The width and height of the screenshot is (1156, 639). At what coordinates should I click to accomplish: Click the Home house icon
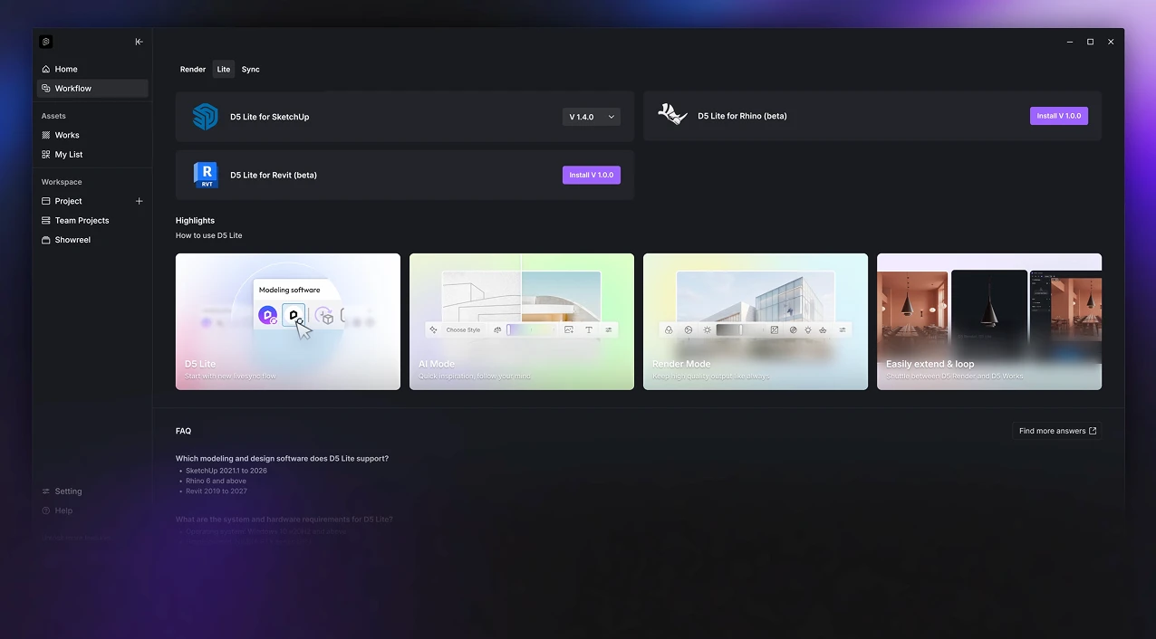click(46, 69)
